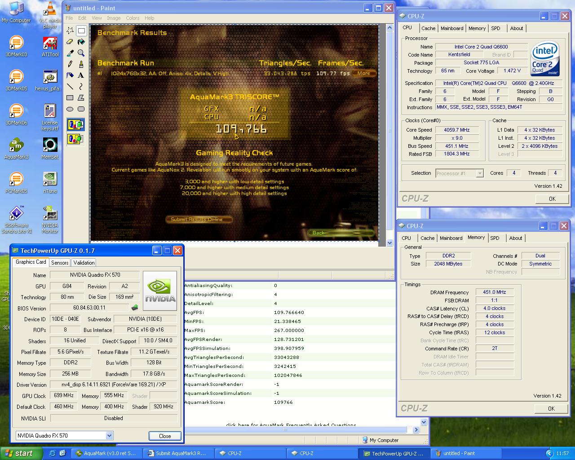The width and height of the screenshot is (575, 460).
Task: Switch to Sensors tab in GPU-Z
Action: [x=60, y=263]
